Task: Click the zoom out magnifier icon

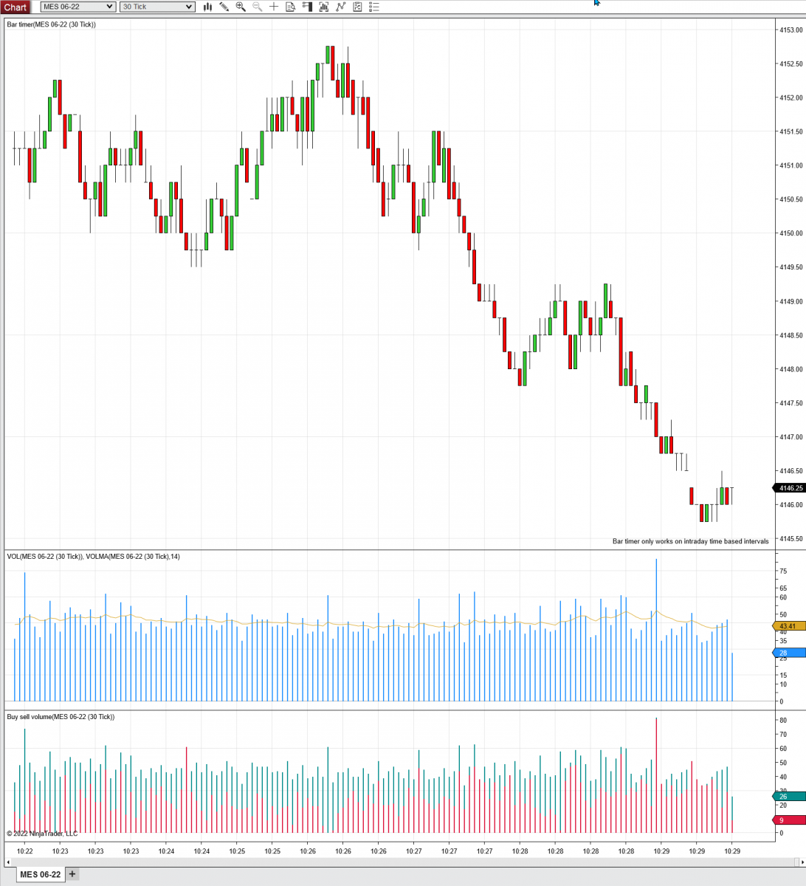Action: tap(258, 7)
